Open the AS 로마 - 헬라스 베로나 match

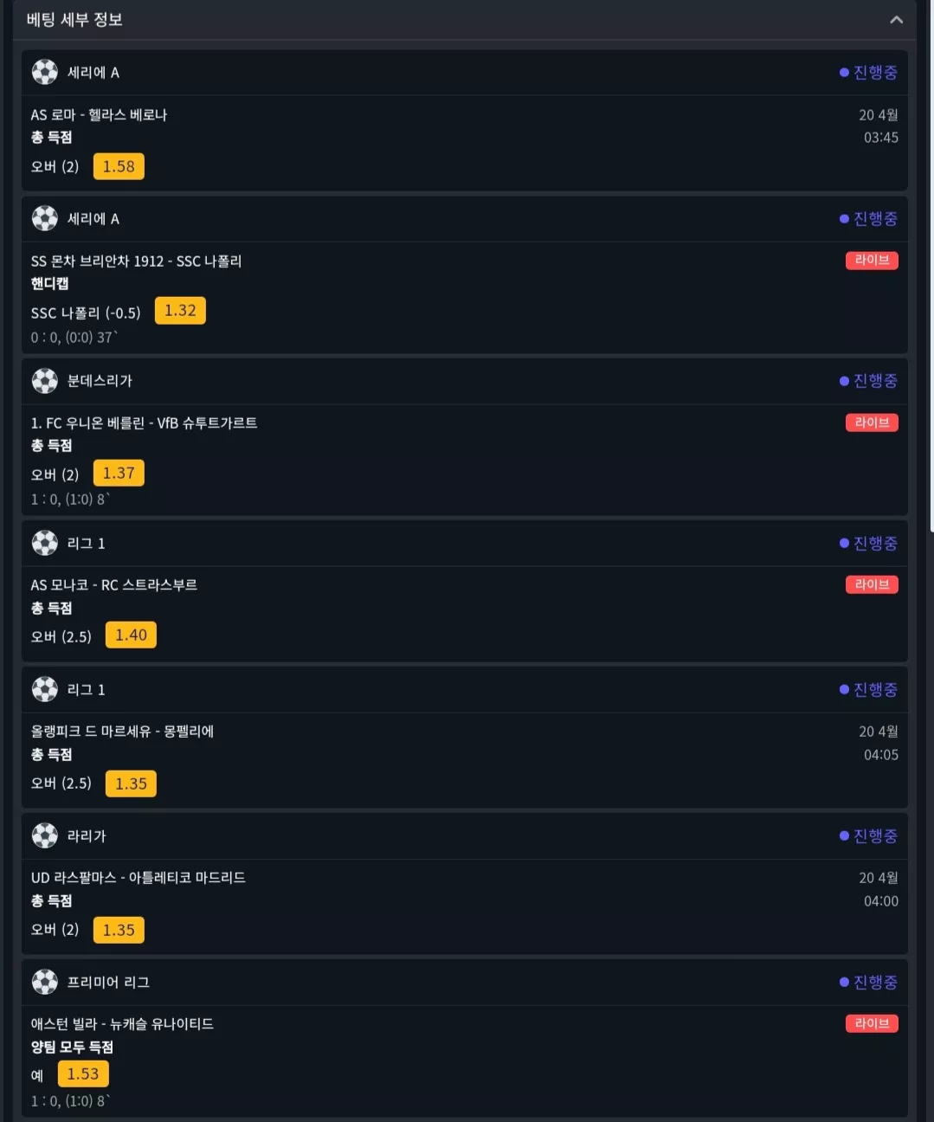(x=99, y=114)
